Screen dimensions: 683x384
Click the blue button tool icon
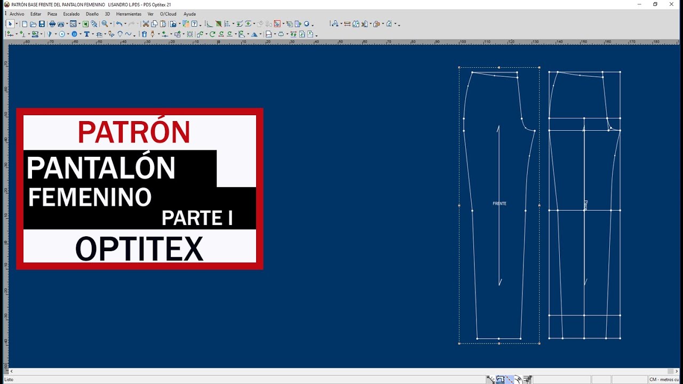click(74, 34)
